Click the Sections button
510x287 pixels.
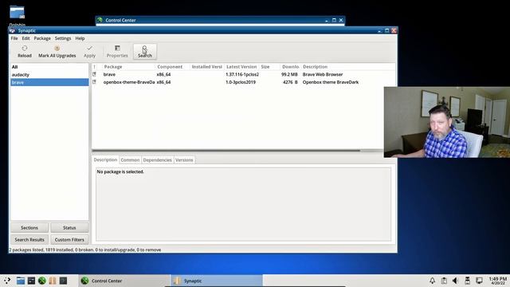click(29, 228)
